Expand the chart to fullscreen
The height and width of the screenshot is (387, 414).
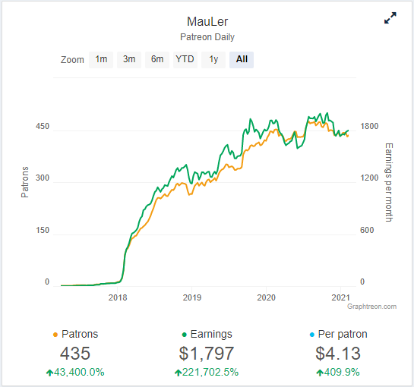pos(390,18)
